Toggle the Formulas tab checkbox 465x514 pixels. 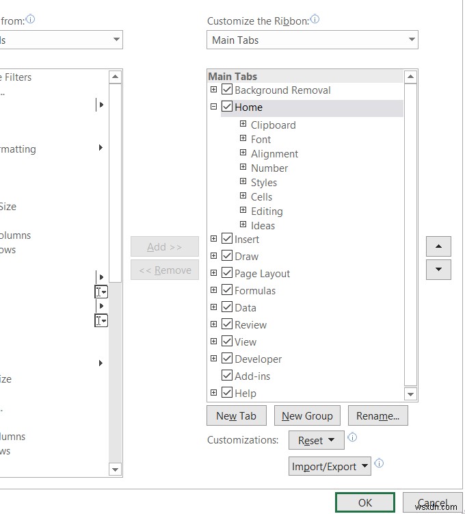point(227,290)
